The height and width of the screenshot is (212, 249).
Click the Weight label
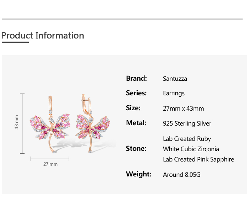pyautogui.click(x=138, y=174)
